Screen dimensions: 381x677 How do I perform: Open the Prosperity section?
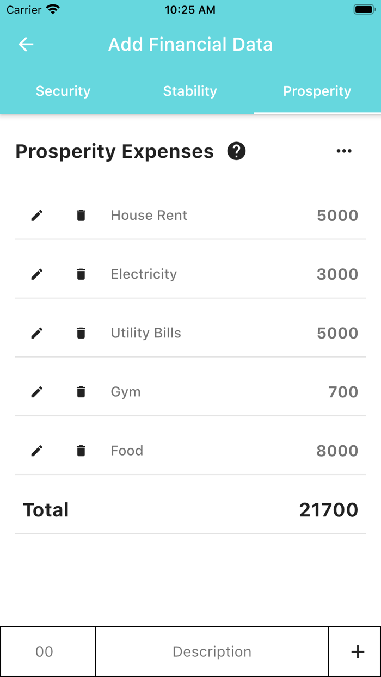[317, 91]
